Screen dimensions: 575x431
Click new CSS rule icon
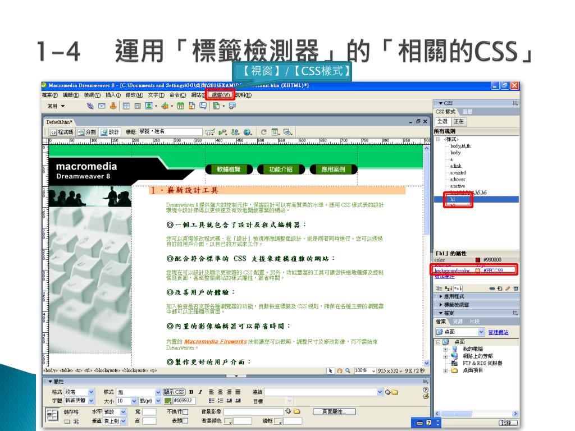pyautogui.click(x=500, y=288)
